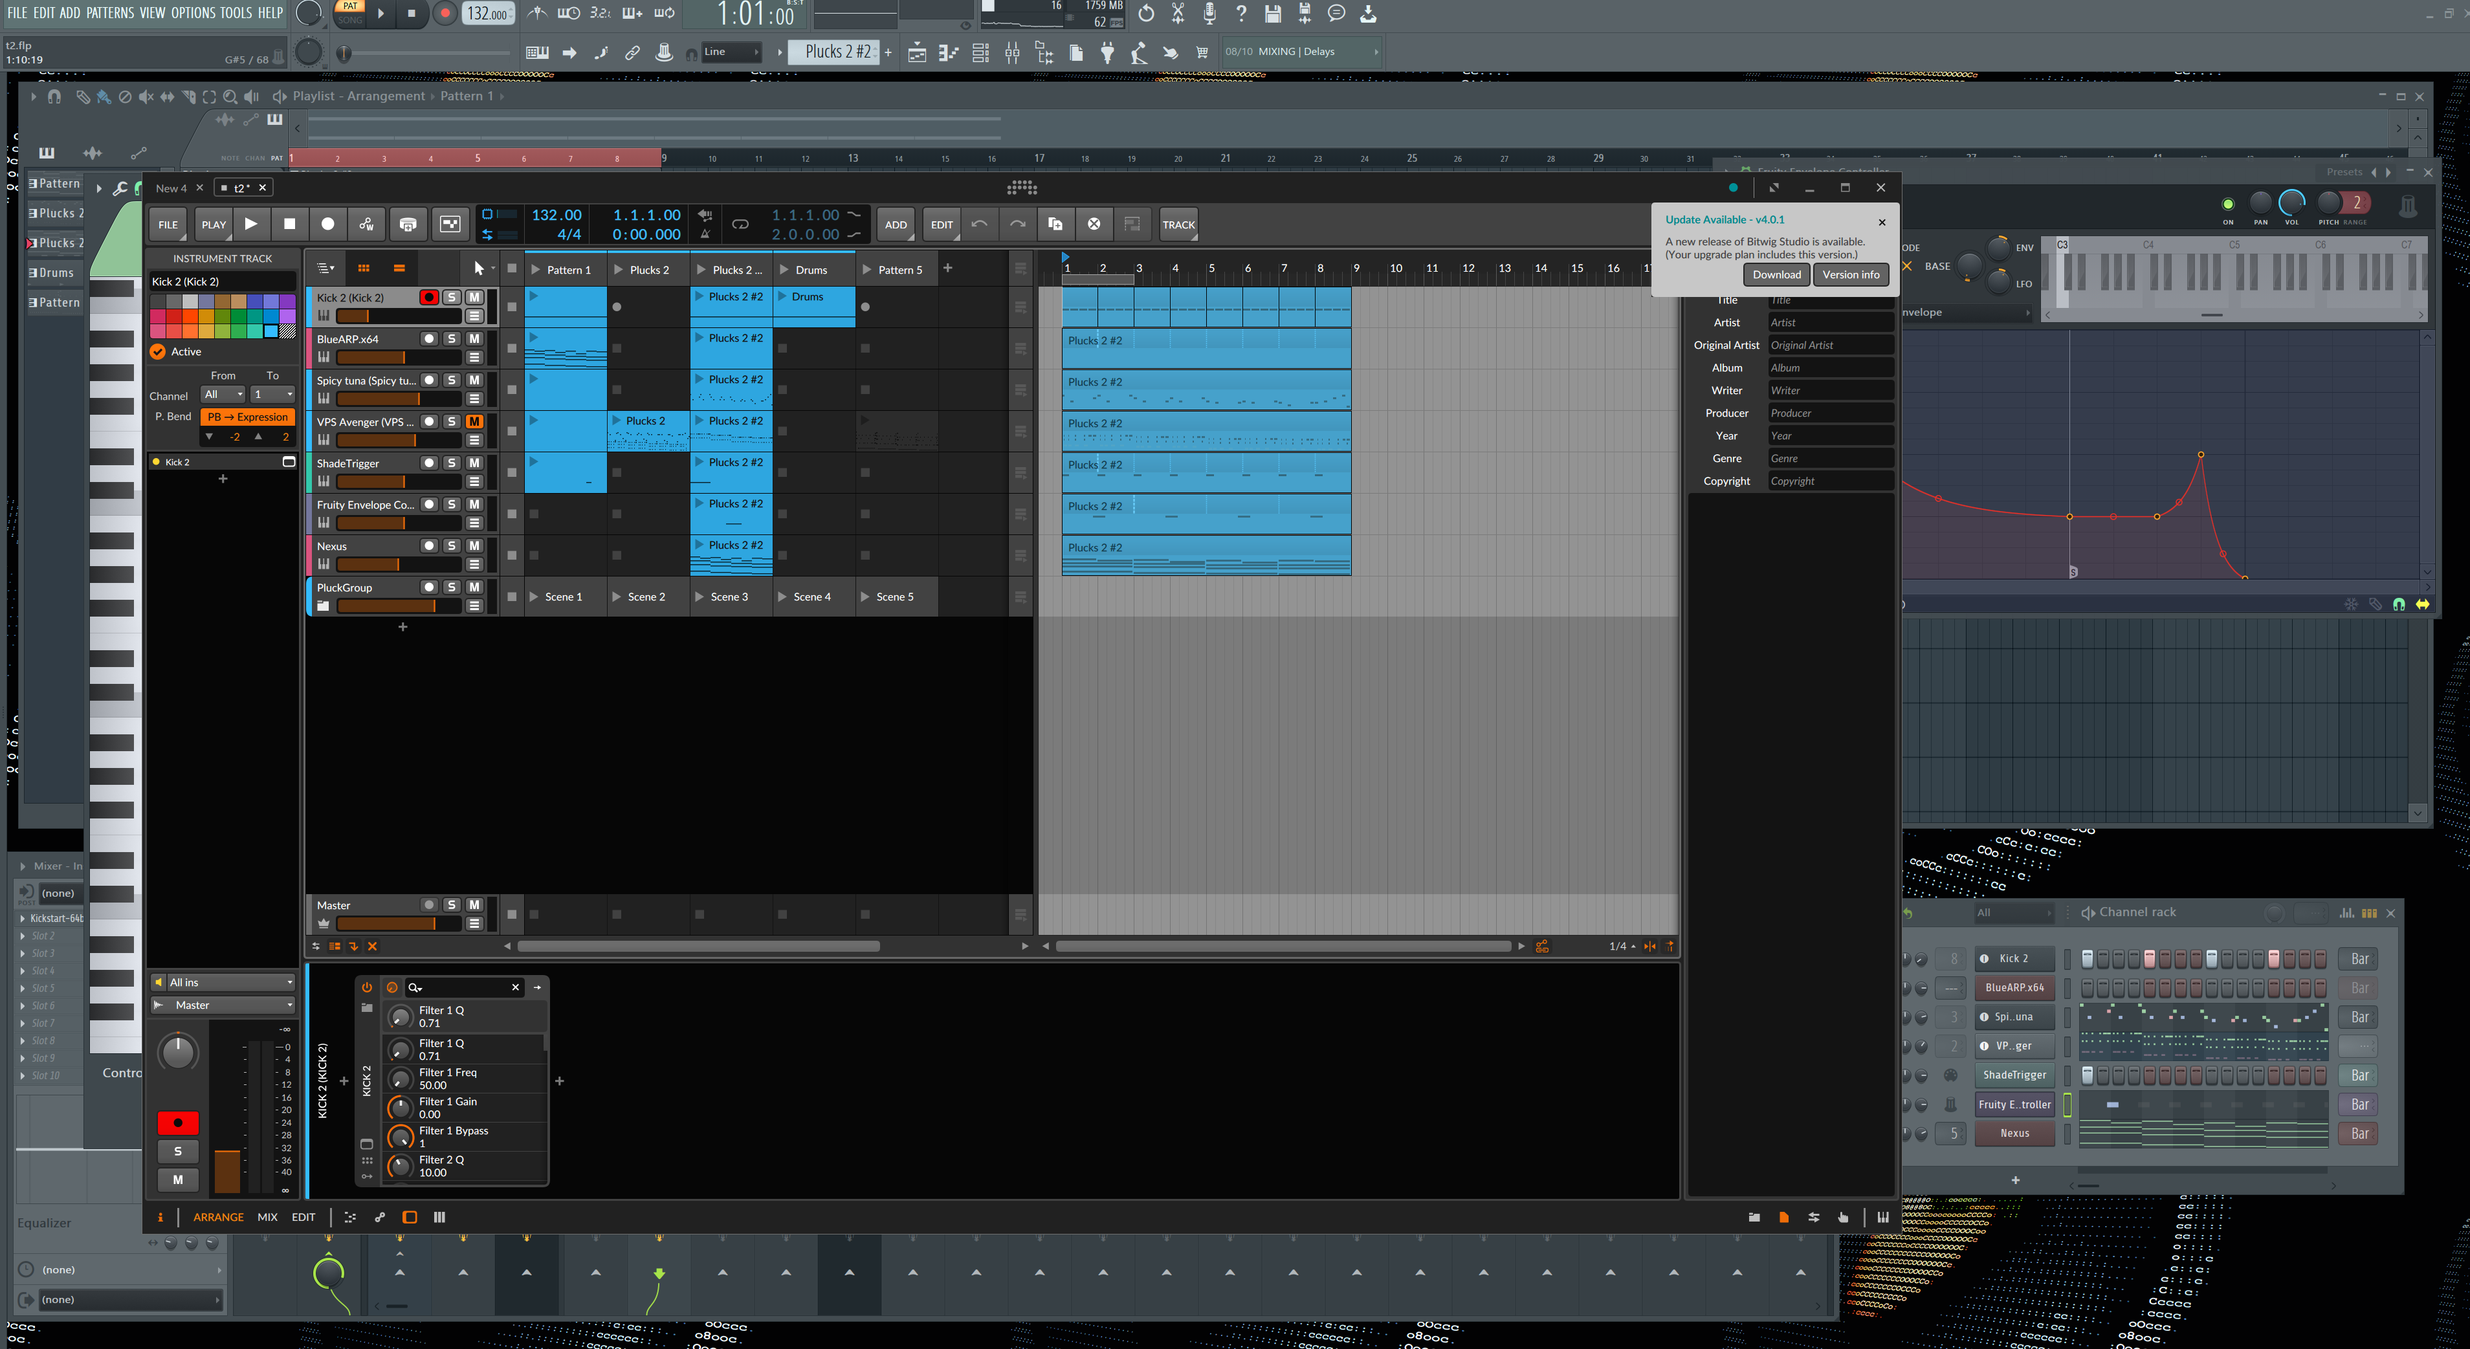Open the Channel To '1' dropdown
This screenshot has height=1349, width=2470.
point(272,394)
